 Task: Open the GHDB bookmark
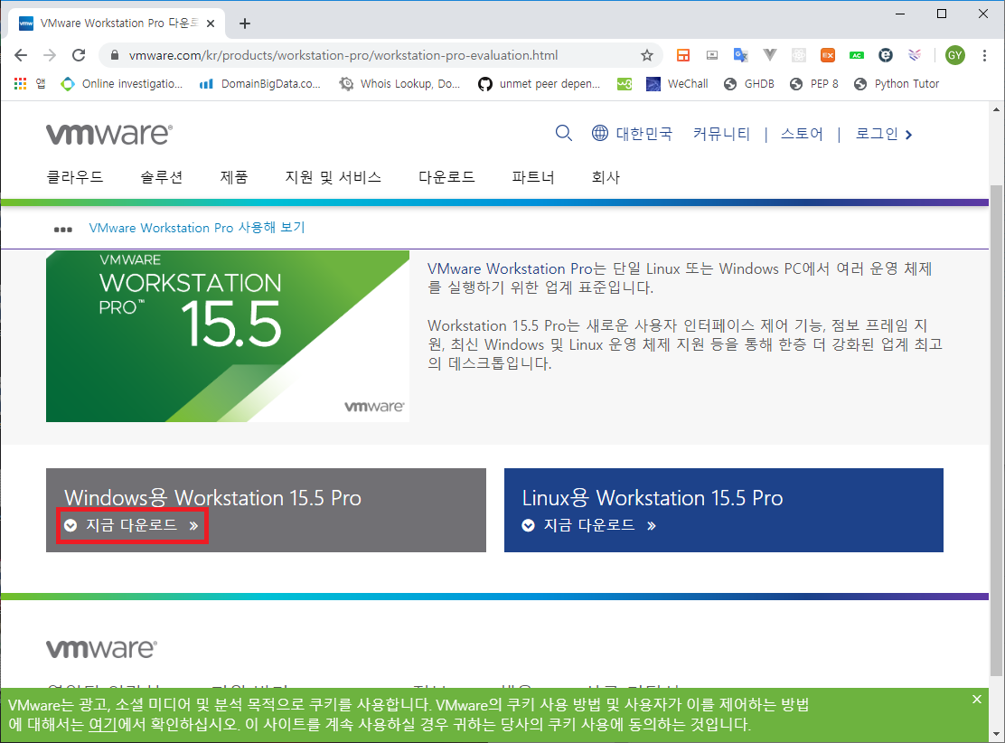click(x=748, y=83)
